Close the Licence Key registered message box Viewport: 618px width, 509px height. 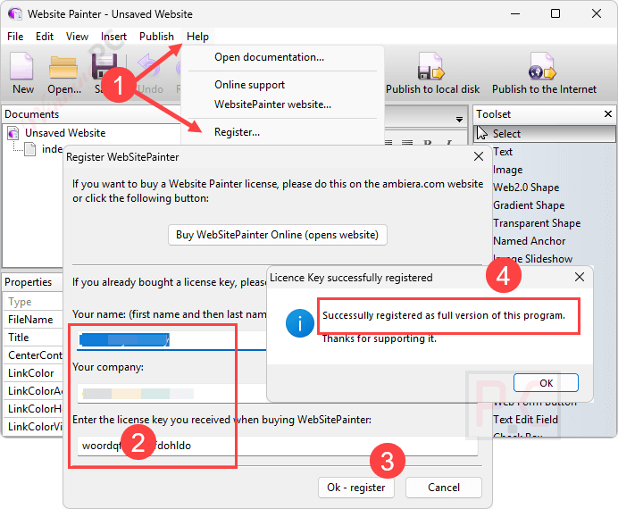580,277
